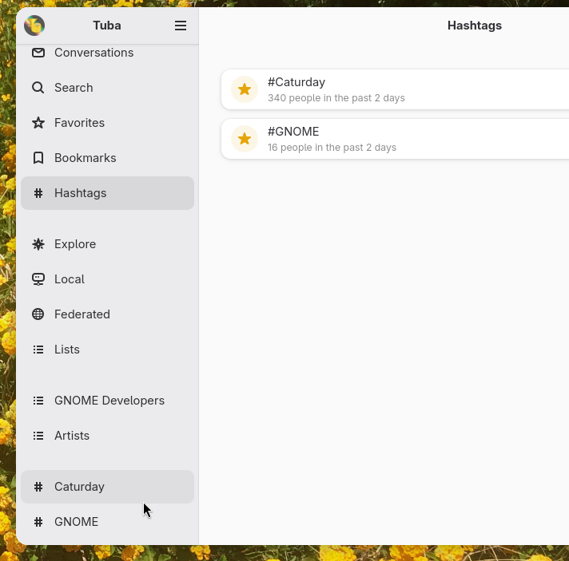569x561 pixels.
Task: Click the GNOME Developers list icon
Action: point(38,401)
